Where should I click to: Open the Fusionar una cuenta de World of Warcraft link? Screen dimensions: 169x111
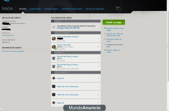tap(115, 35)
